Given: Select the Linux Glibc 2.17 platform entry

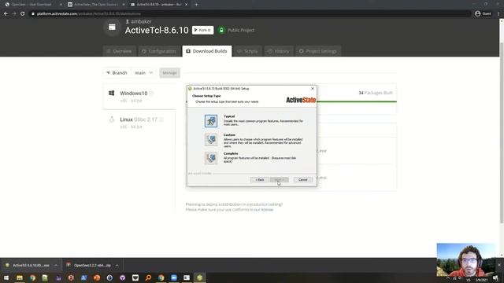Looking at the screenshot, I should 139,123.
